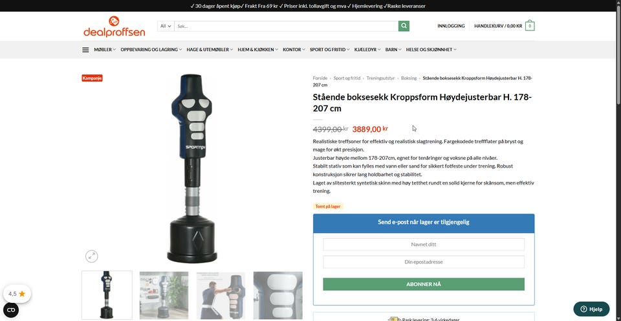Click the Innlogging link
The image size is (621, 321).
pyautogui.click(x=451, y=26)
